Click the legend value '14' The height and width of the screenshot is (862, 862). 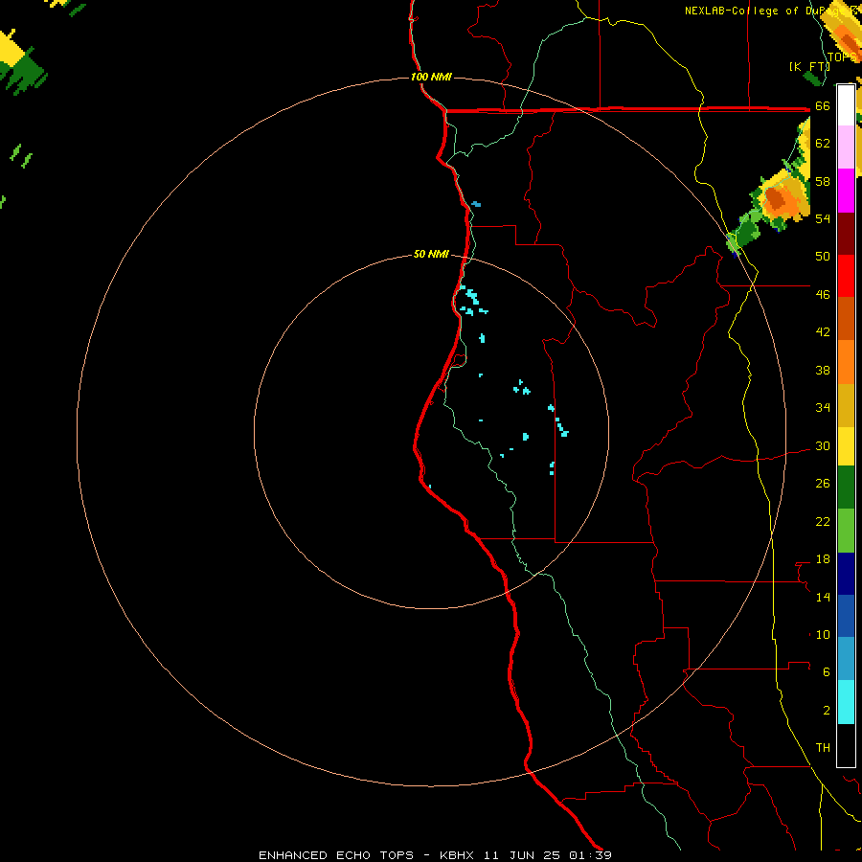[x=823, y=597]
